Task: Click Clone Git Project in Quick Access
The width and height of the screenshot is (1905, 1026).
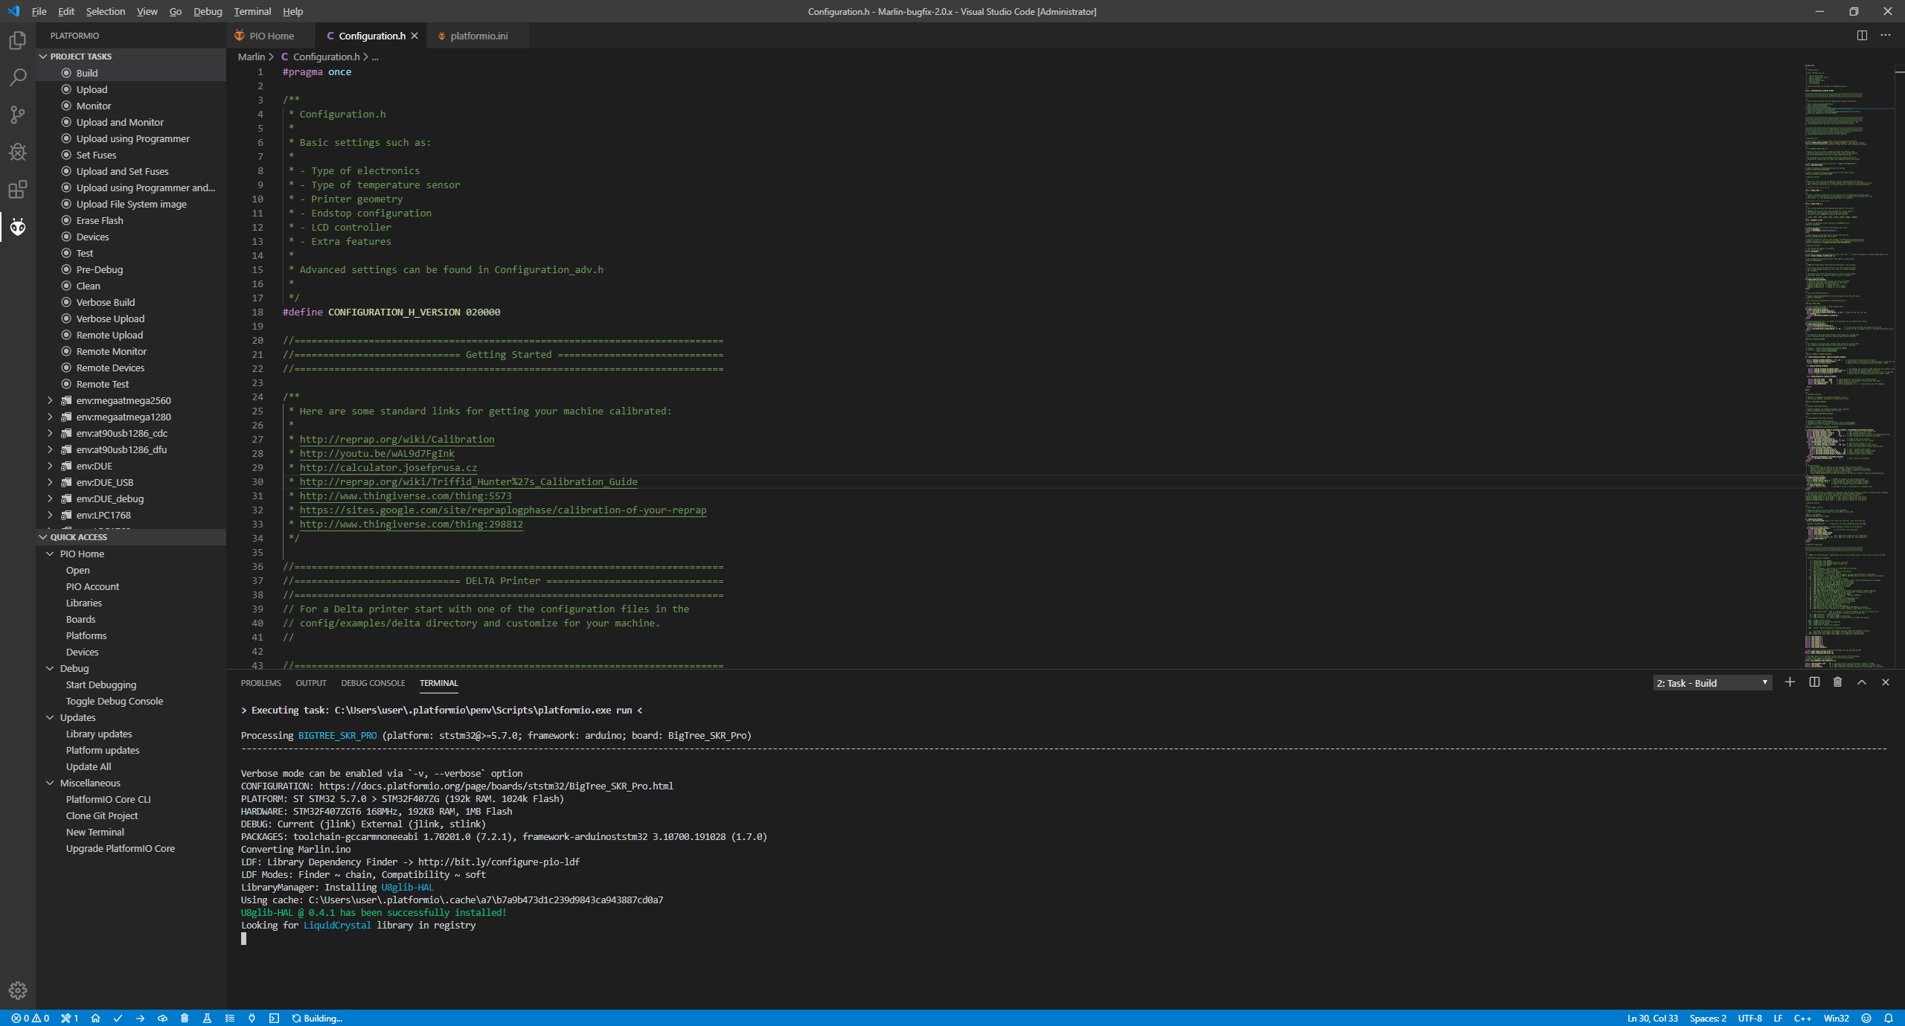Action: [102, 815]
